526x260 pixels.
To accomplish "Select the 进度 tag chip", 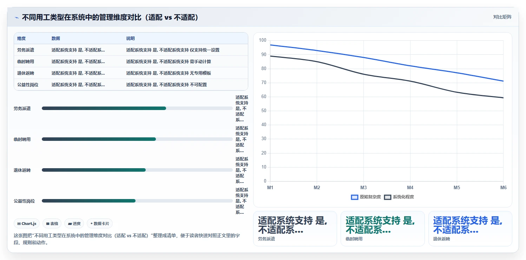I will coord(74,224).
